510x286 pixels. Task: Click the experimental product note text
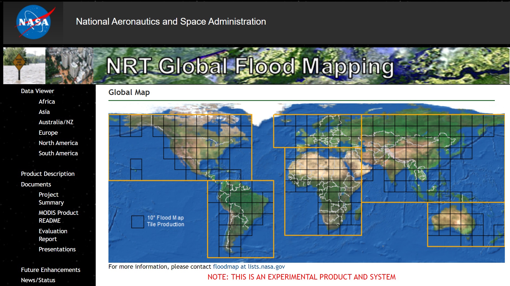301,277
